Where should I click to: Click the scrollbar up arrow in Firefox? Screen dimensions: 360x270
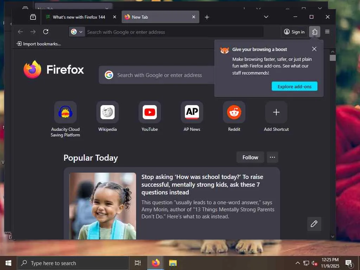tap(333, 52)
